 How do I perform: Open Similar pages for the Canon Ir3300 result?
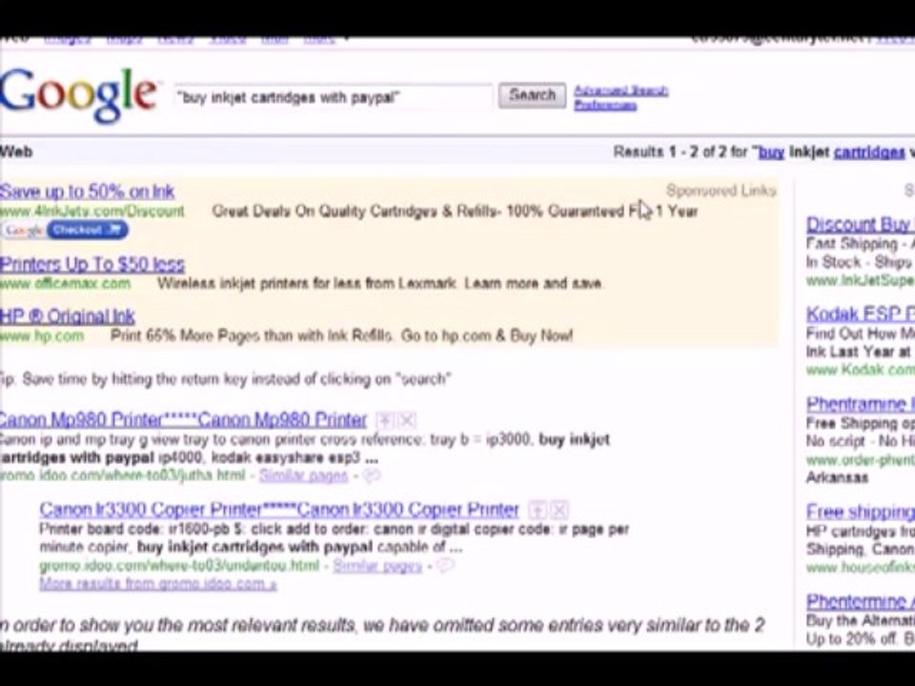pyautogui.click(x=377, y=566)
